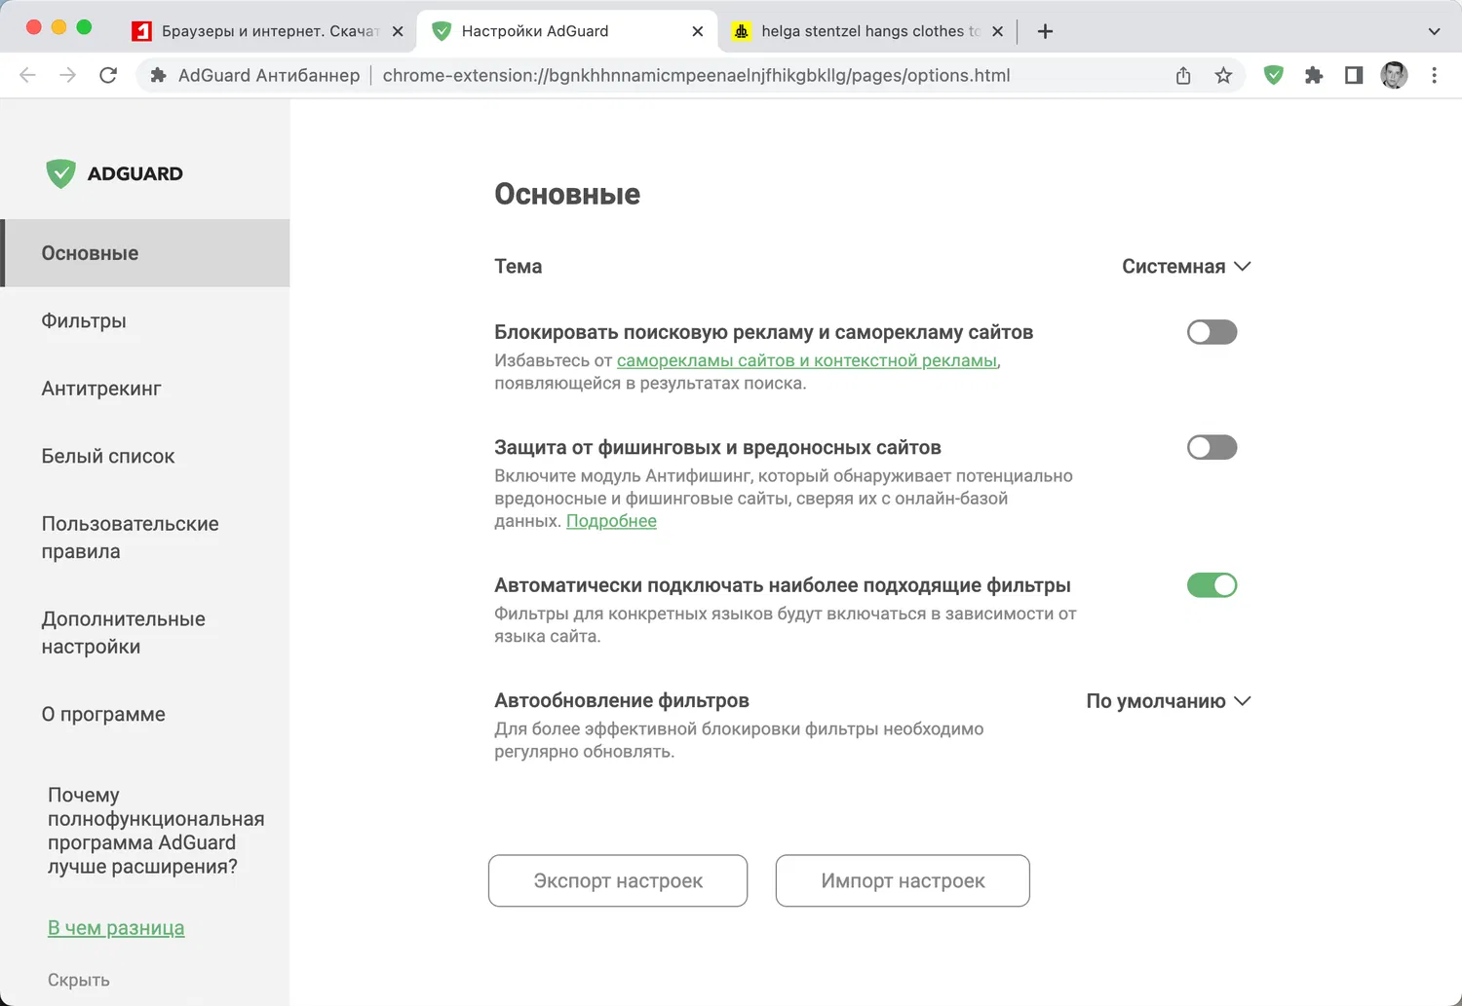Reload the page
1462x1006 pixels.
[x=108, y=75]
